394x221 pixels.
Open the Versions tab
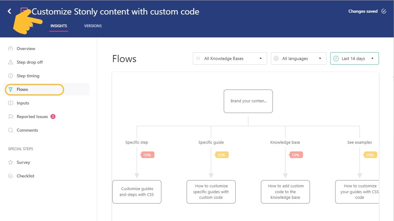[93, 26]
